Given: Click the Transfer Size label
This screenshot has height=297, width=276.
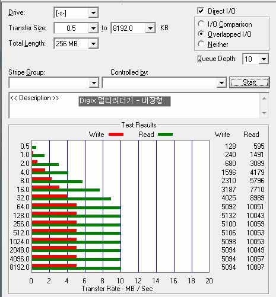Looking at the screenshot, I should point(27,28).
